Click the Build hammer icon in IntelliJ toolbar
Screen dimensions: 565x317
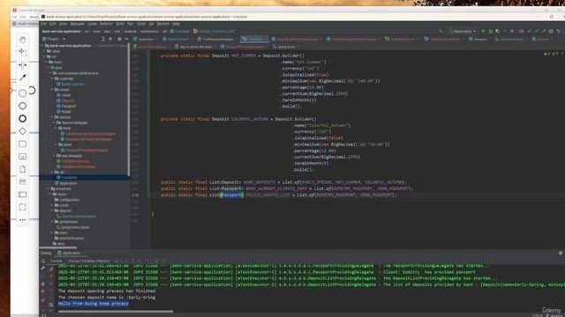(441, 32)
